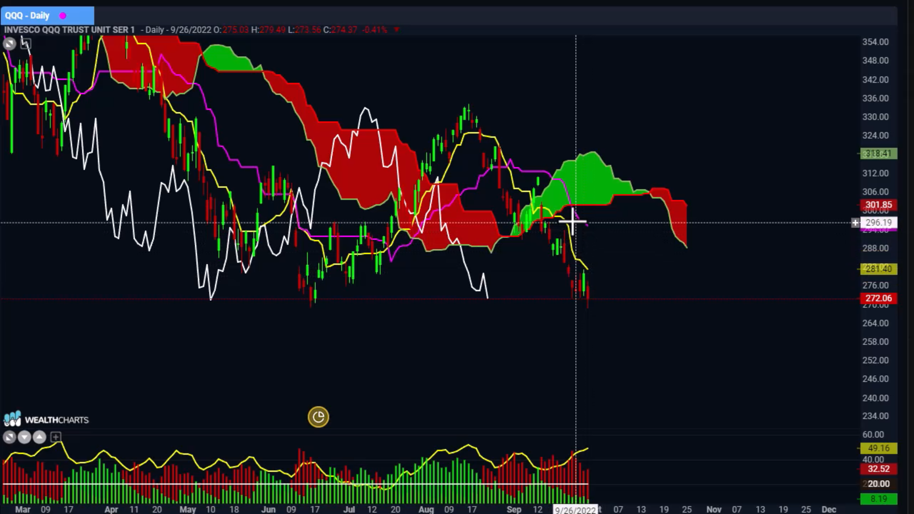Click the indicator panel maximize icon
The image size is (914, 514).
[9, 437]
